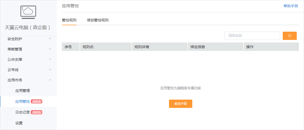The image size is (304, 130).
Task: Open the 帮助手册 help link
Action: pos(291,6)
